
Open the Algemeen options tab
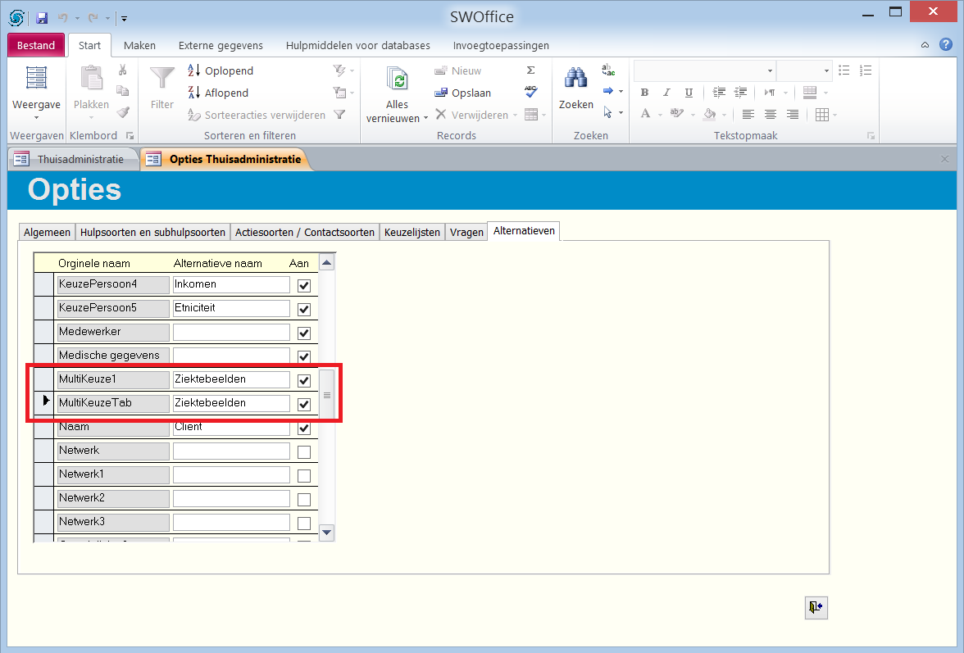click(x=47, y=232)
